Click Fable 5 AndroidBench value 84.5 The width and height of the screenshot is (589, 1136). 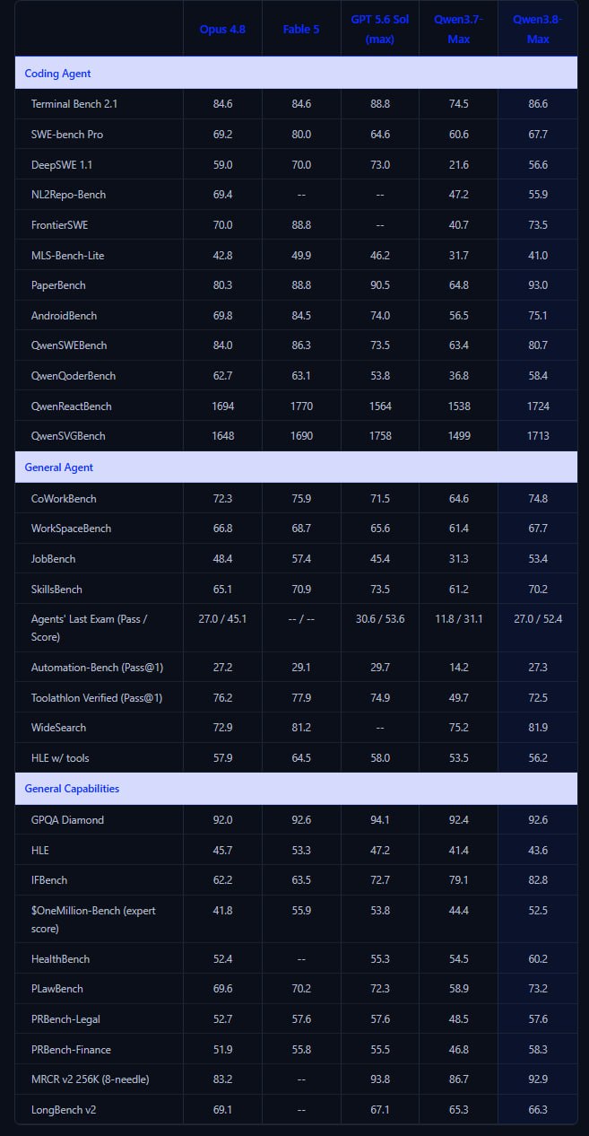click(x=301, y=316)
